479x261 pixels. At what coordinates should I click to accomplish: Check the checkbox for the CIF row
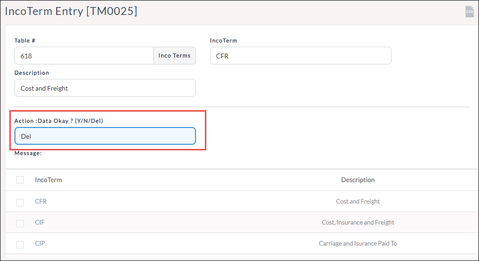pos(20,223)
